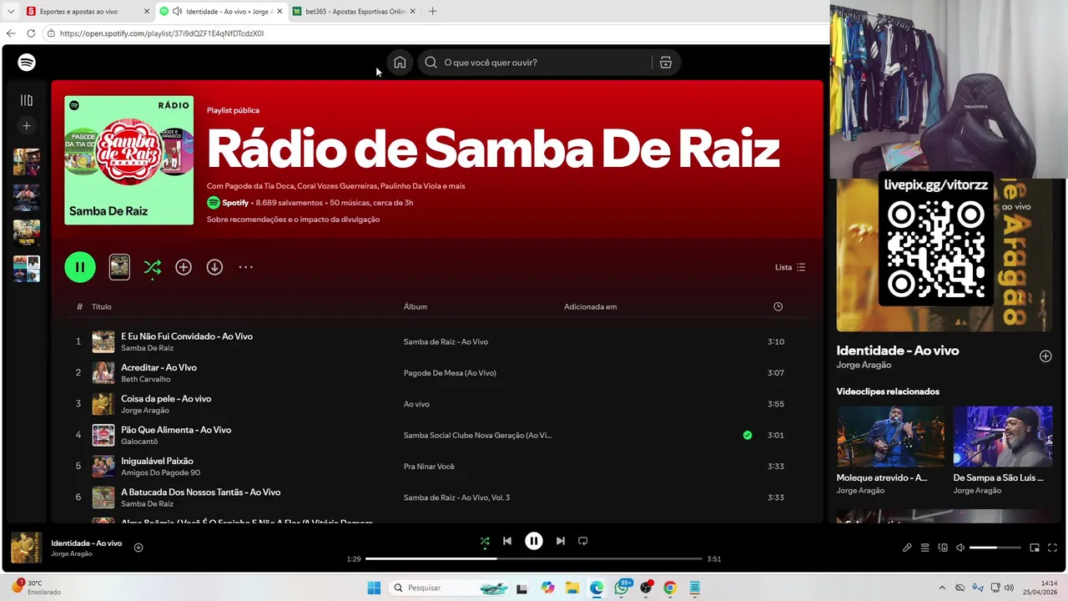Click the playlist cover art Samba De Raiz

pos(128,160)
